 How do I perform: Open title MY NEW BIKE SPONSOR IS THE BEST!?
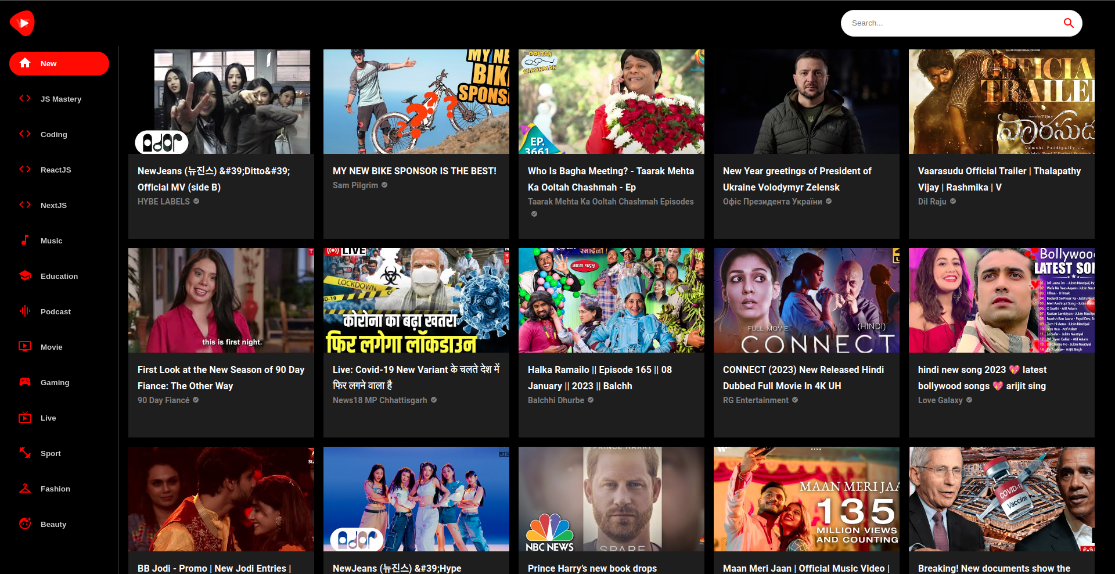415,171
